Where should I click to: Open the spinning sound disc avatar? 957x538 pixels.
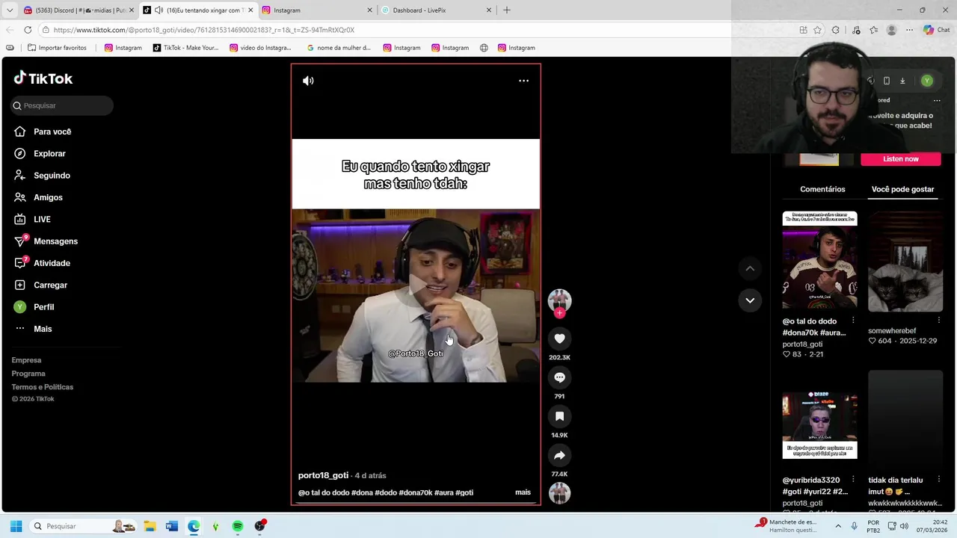[x=559, y=493]
